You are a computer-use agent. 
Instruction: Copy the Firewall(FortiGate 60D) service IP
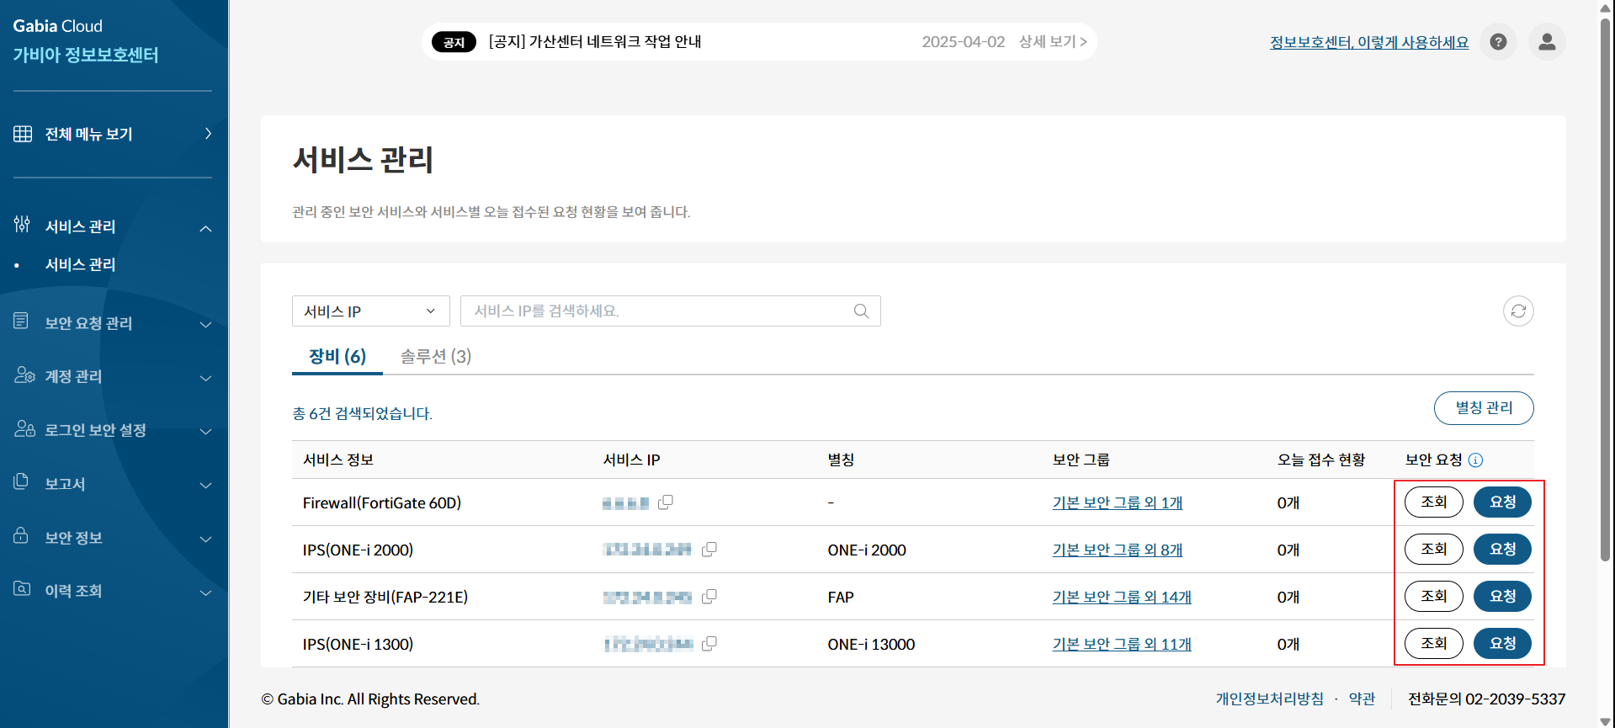pos(666,502)
